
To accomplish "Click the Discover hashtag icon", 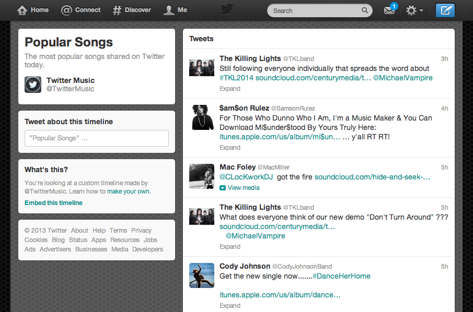I will (x=117, y=10).
